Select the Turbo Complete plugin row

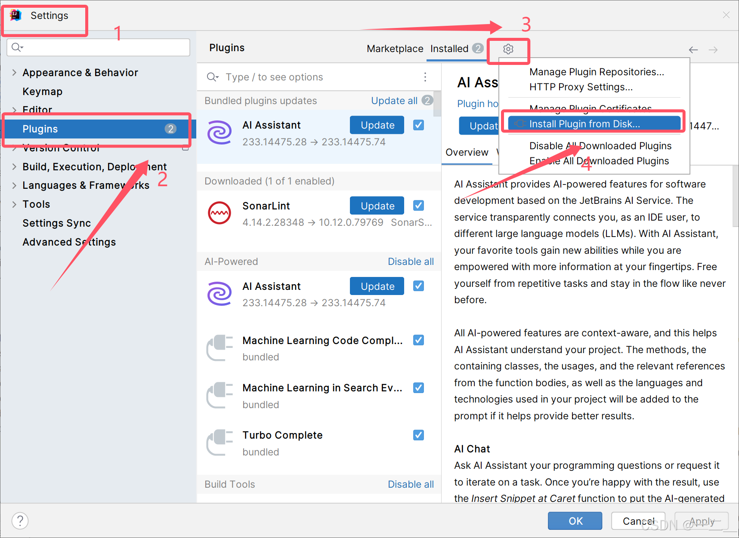tap(319, 443)
